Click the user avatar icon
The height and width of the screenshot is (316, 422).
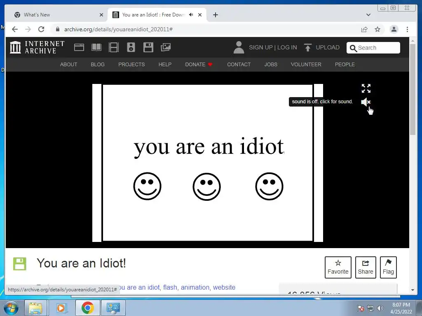coord(239,47)
